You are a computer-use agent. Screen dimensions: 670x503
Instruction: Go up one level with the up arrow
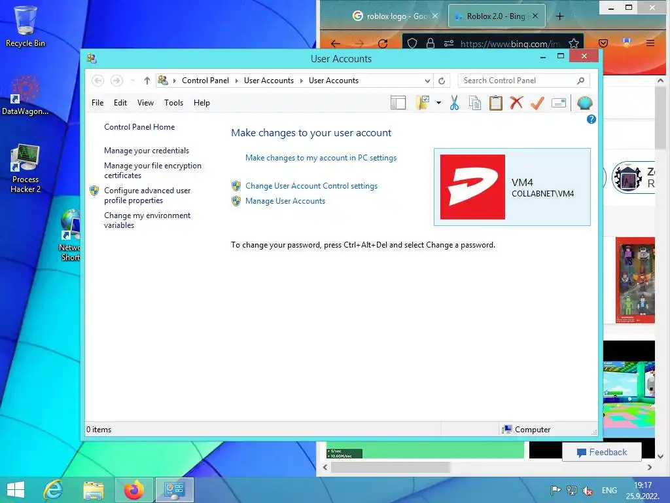[x=147, y=81]
